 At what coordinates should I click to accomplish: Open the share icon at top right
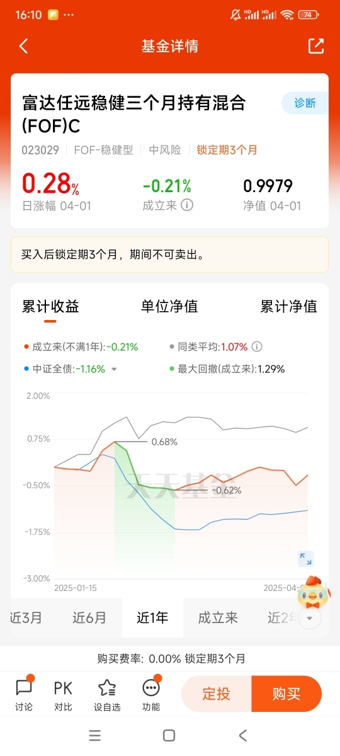(315, 46)
